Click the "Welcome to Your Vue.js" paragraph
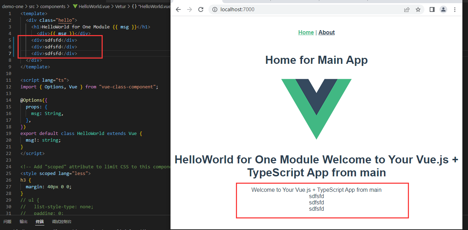The width and height of the screenshot is (468, 230). pos(316,190)
